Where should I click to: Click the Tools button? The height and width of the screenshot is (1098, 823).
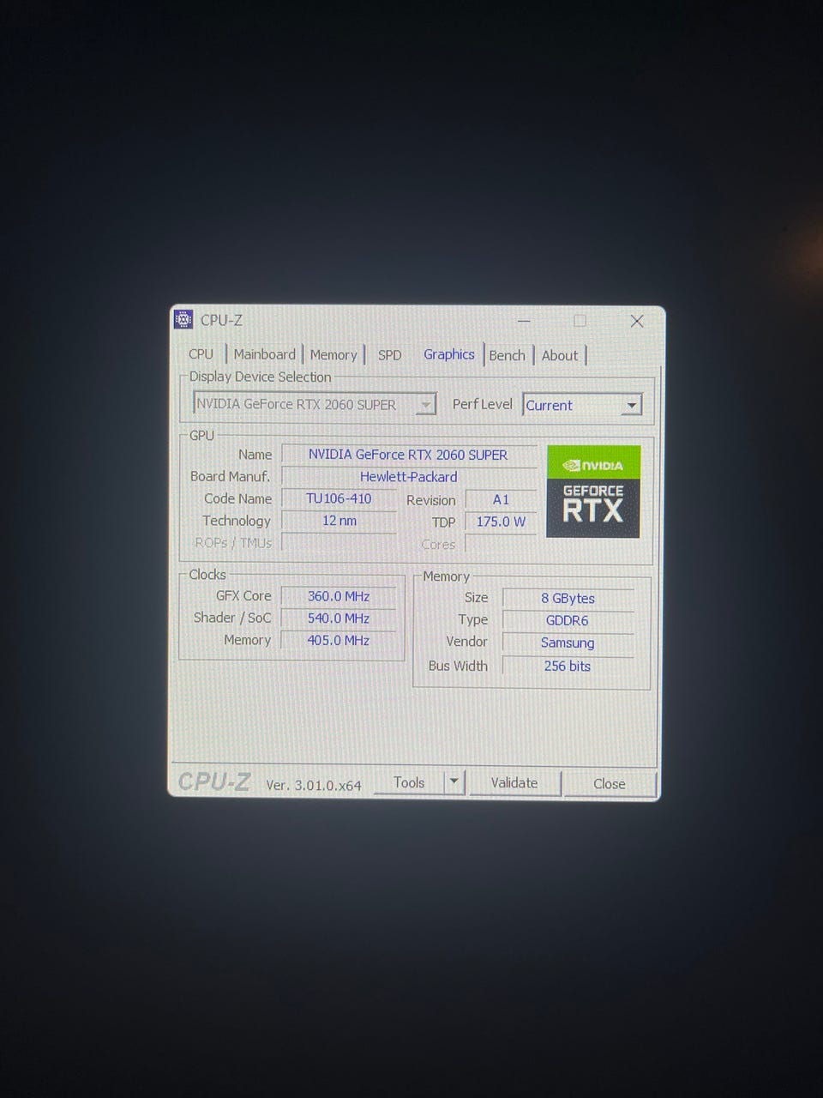[409, 782]
